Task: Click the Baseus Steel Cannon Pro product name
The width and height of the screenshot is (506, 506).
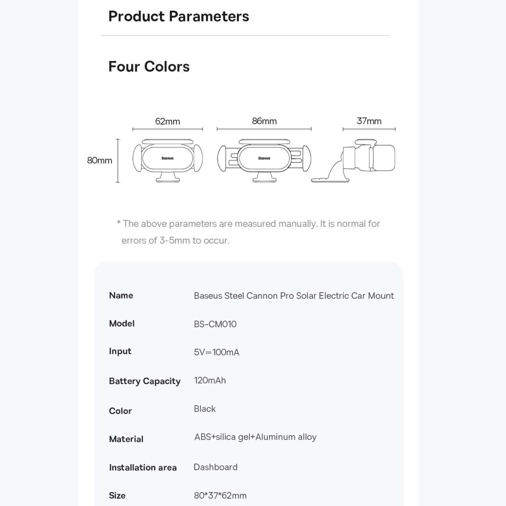Action: [x=294, y=296]
